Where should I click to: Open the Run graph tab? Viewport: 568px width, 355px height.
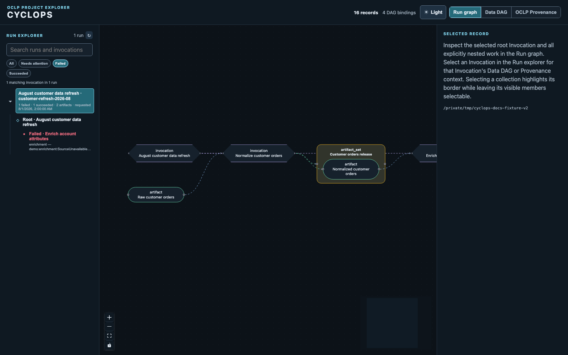[465, 12]
